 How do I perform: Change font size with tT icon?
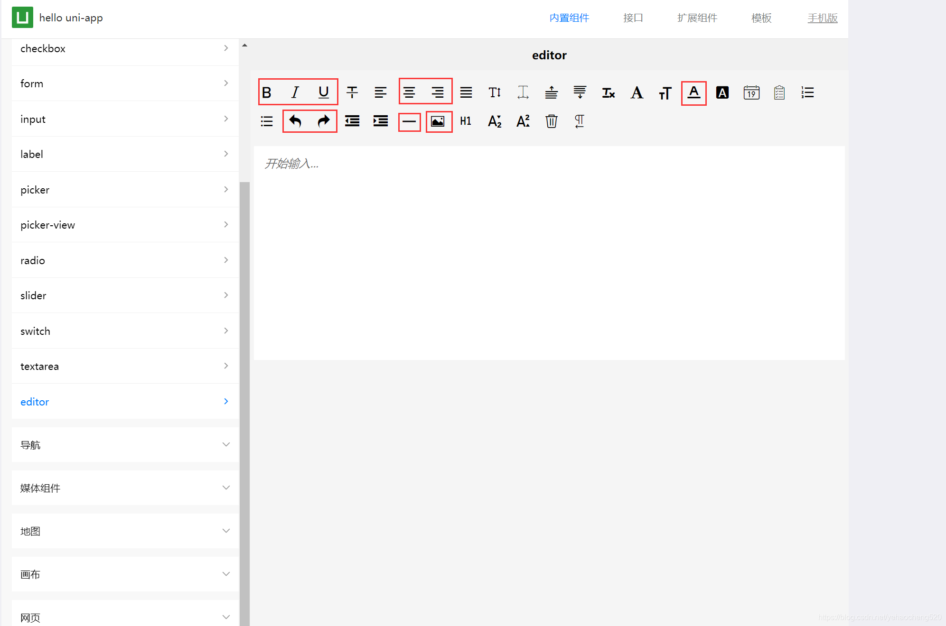point(665,92)
